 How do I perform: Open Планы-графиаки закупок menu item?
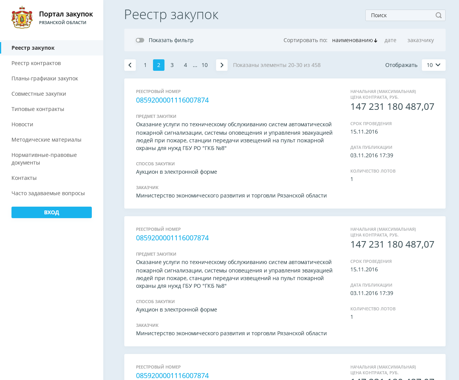tap(45, 78)
